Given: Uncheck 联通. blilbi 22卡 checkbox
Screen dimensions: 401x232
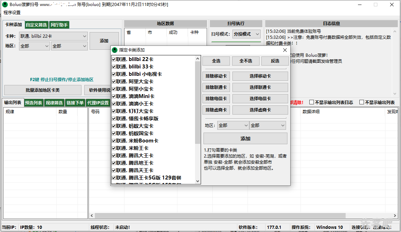Looking at the screenshot, I should tap(114, 59).
